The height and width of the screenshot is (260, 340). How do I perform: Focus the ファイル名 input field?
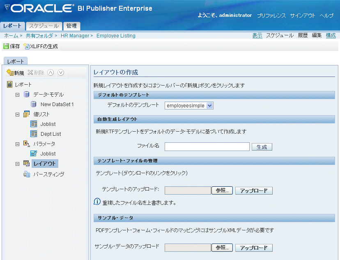pyautogui.click(x=207, y=146)
